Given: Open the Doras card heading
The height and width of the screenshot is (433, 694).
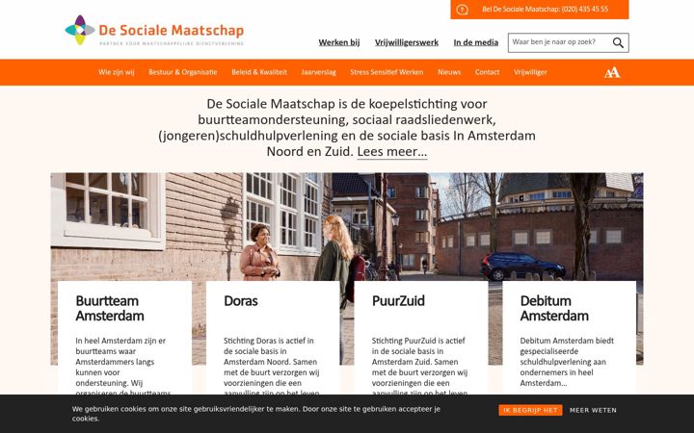Looking at the screenshot, I should (x=241, y=301).
